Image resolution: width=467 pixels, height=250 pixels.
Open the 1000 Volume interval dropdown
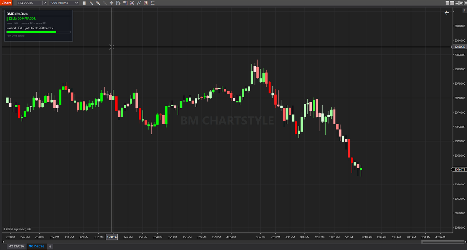coord(64,3)
